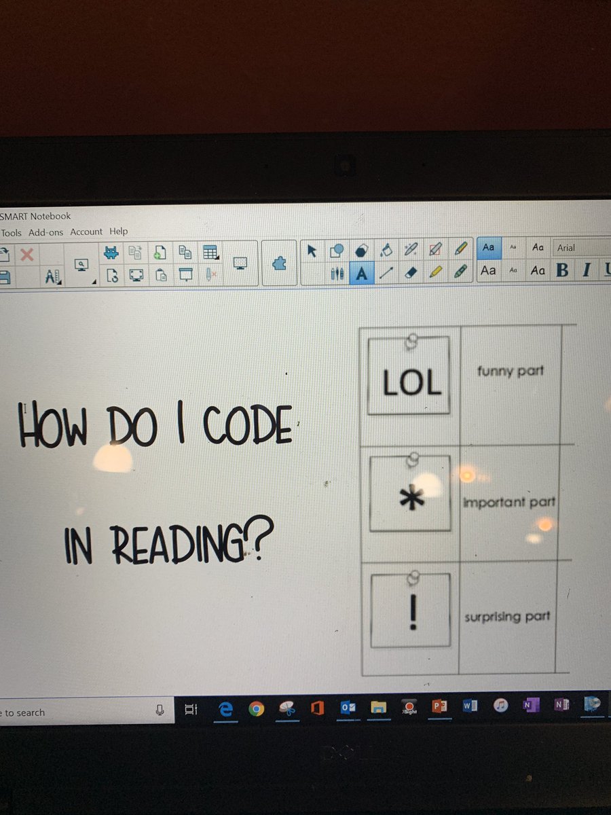Select highlighted top-row Aa text style
611x815 pixels.
(488, 247)
